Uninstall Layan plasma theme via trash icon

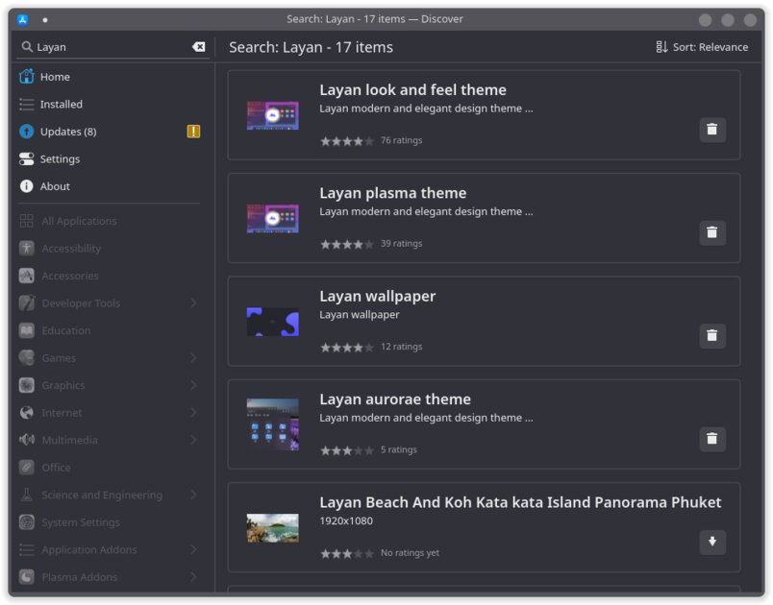712,231
